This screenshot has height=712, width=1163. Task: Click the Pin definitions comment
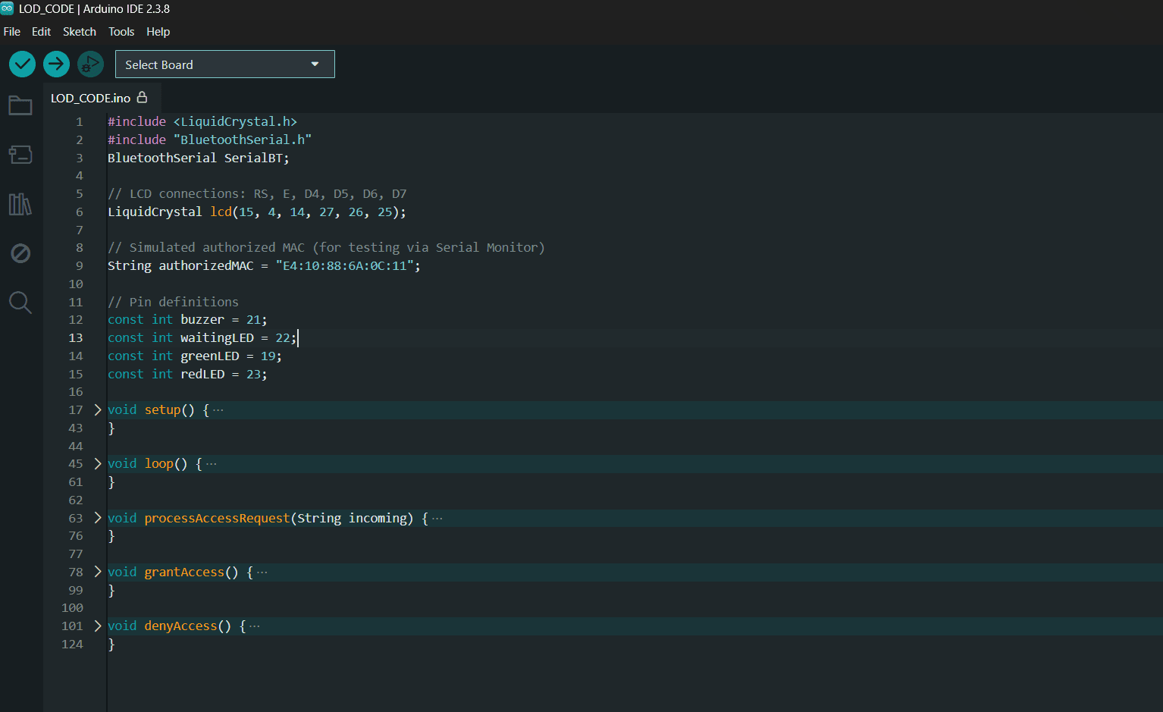click(x=173, y=302)
